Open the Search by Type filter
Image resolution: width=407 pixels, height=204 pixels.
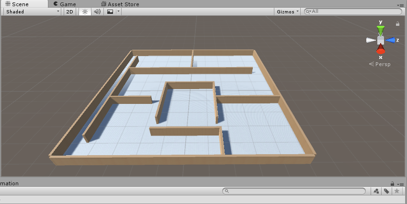click(376, 191)
